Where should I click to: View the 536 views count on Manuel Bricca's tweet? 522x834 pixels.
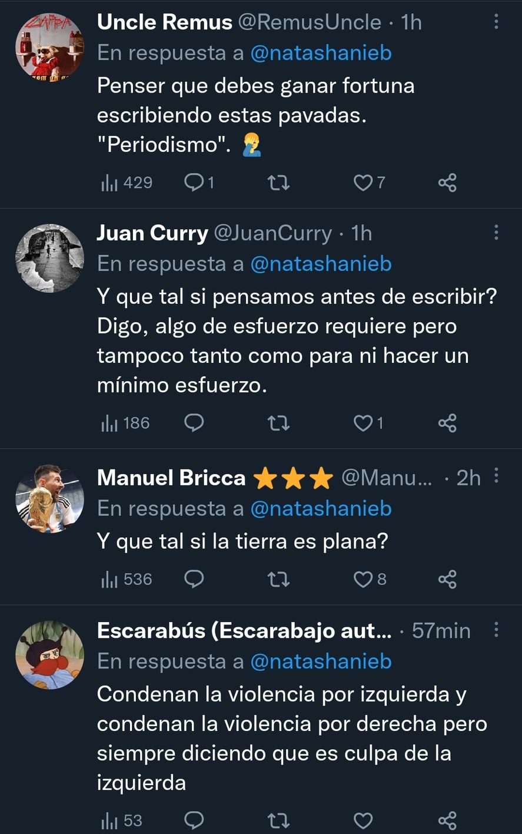pyautogui.click(x=127, y=580)
